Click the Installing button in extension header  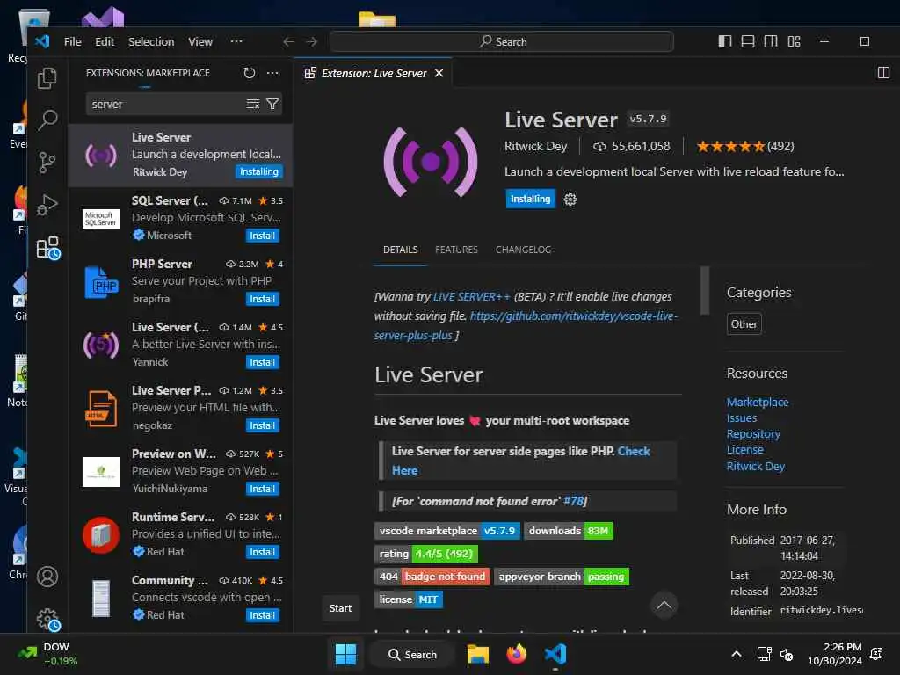click(x=530, y=199)
